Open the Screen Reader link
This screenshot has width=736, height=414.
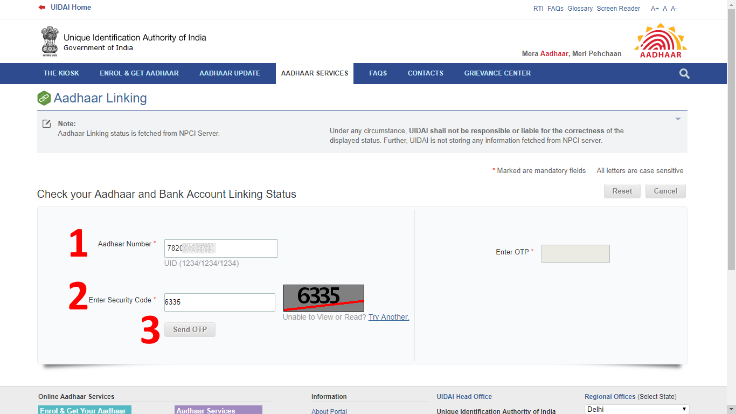[619, 9]
